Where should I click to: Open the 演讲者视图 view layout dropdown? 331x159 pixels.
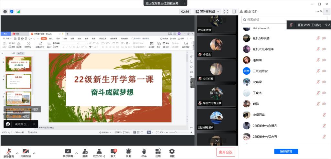coord(208,12)
